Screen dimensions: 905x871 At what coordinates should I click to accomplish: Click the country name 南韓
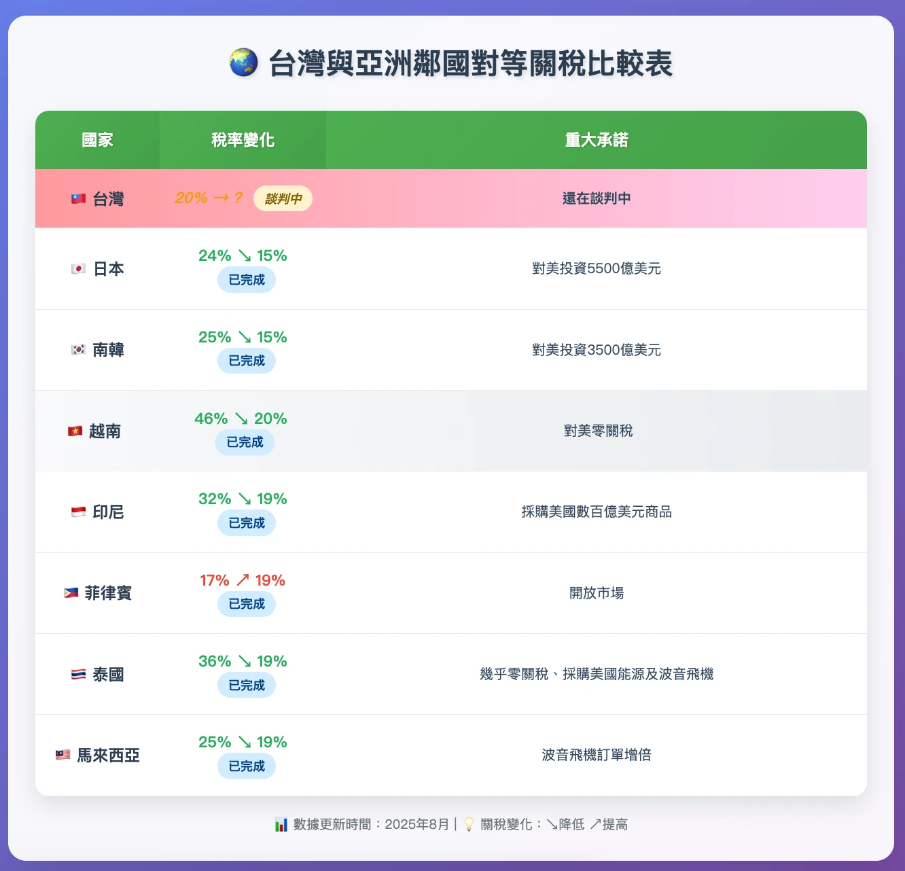pos(108,350)
